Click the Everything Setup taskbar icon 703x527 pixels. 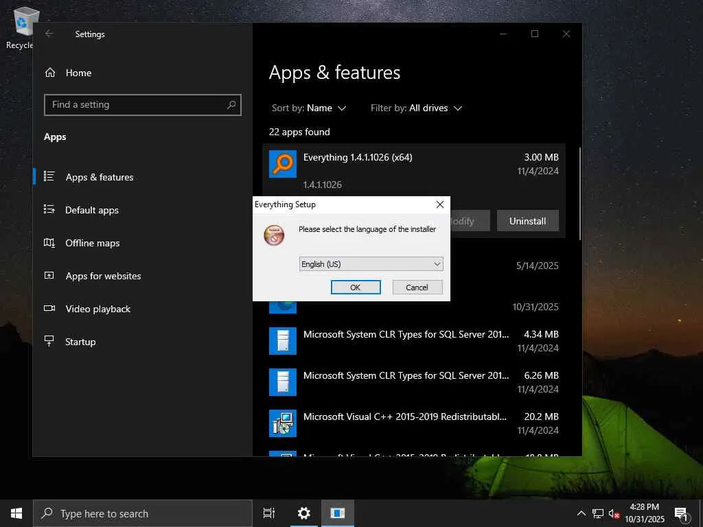tap(337, 513)
